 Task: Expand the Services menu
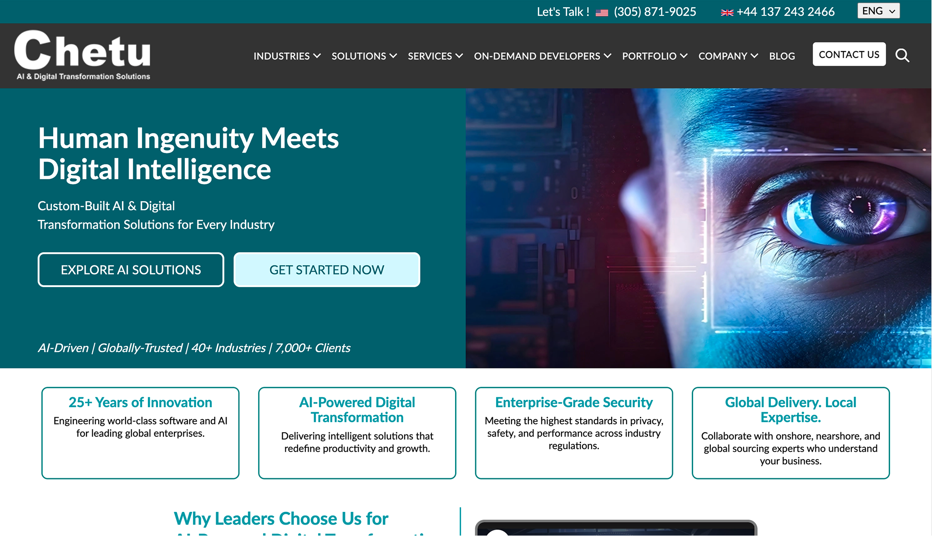click(x=435, y=56)
